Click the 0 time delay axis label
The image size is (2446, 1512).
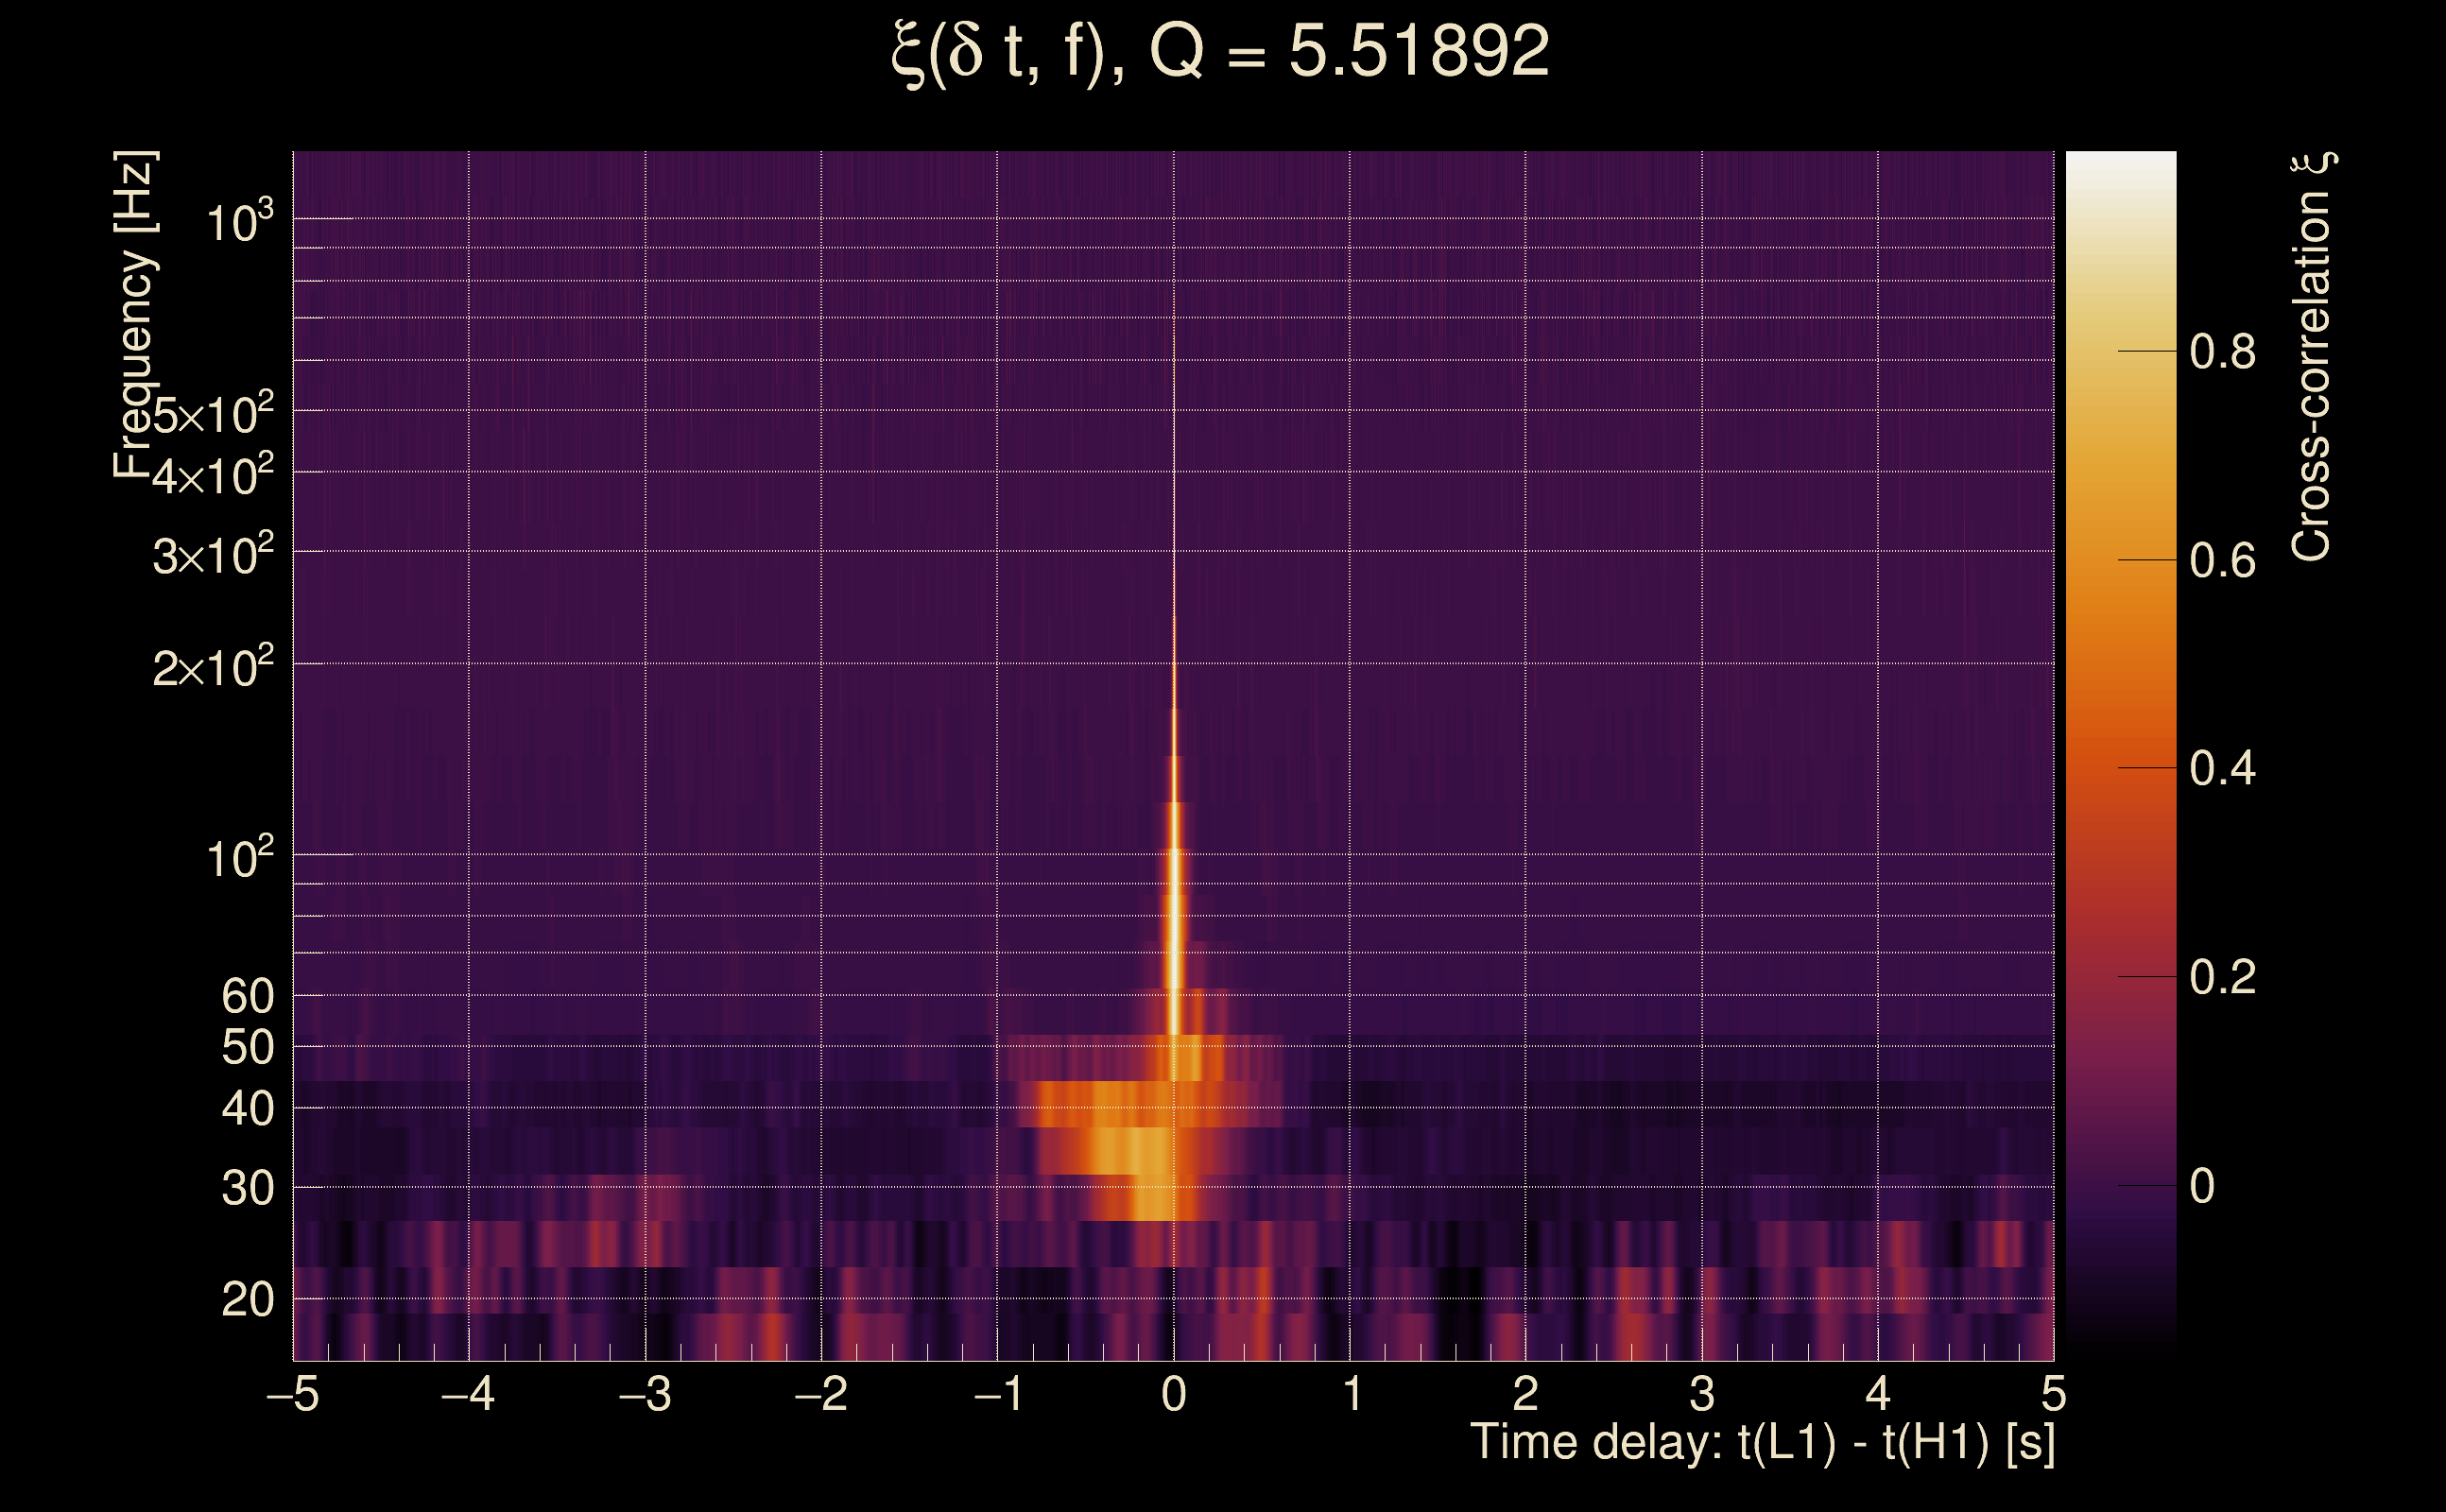(x=1174, y=1394)
